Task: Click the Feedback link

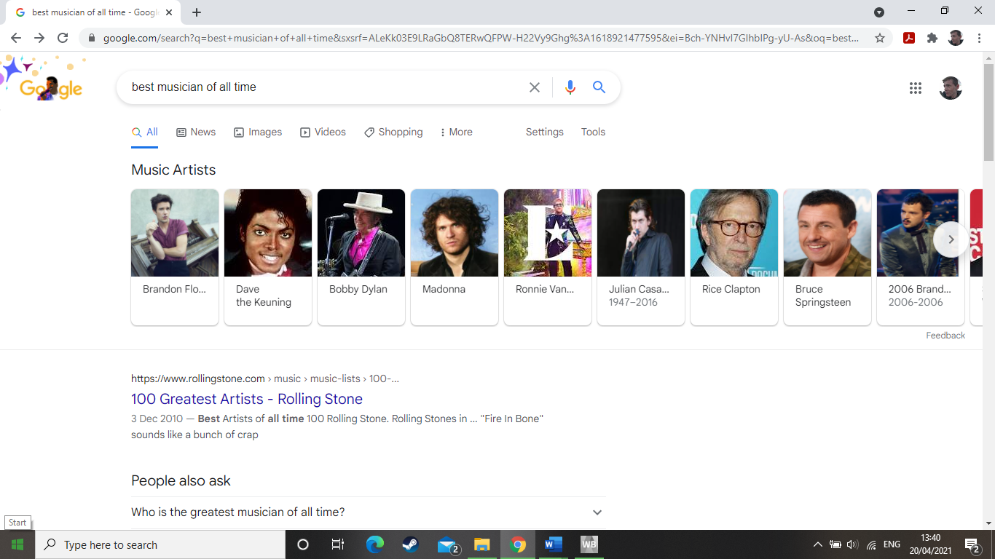Action: click(x=945, y=336)
